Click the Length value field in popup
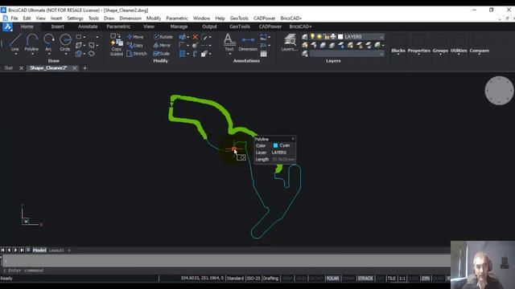This screenshot has height=289, width=515. tap(283, 159)
